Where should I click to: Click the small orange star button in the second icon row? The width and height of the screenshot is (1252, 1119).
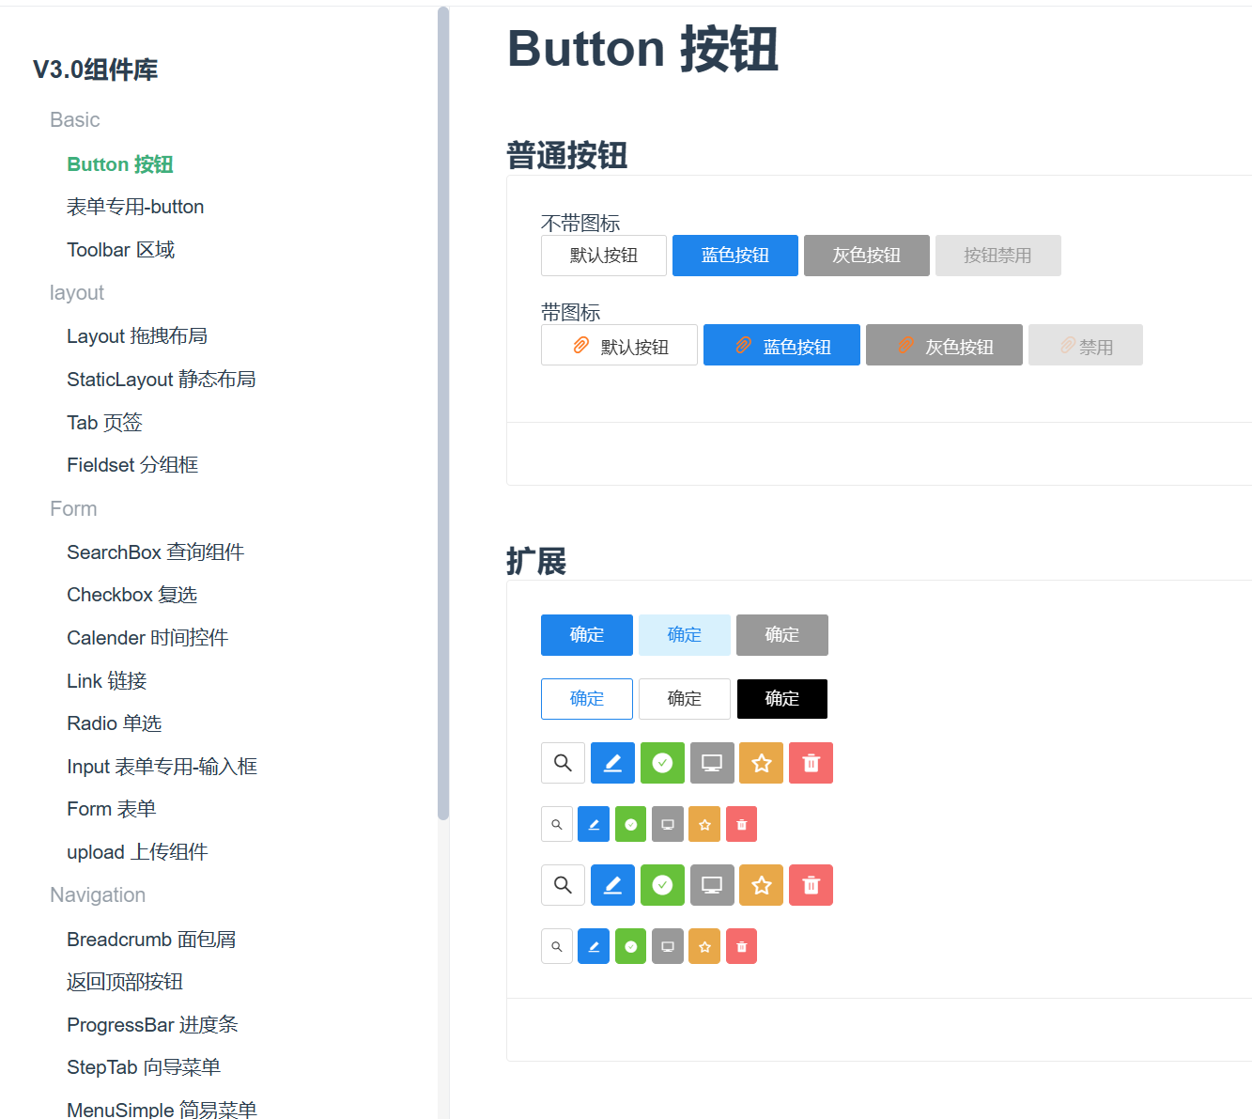[x=704, y=825]
